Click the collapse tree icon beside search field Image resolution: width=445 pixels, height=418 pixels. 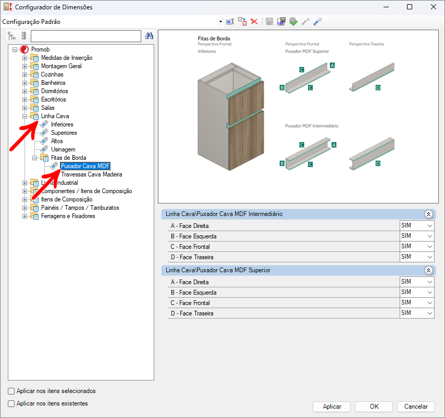[23, 36]
